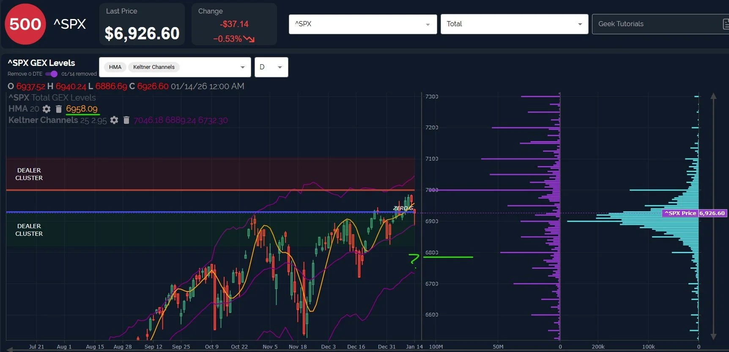Click the Jan 14 date axis label
Viewport: 729px width, 352px height.
coord(414,347)
